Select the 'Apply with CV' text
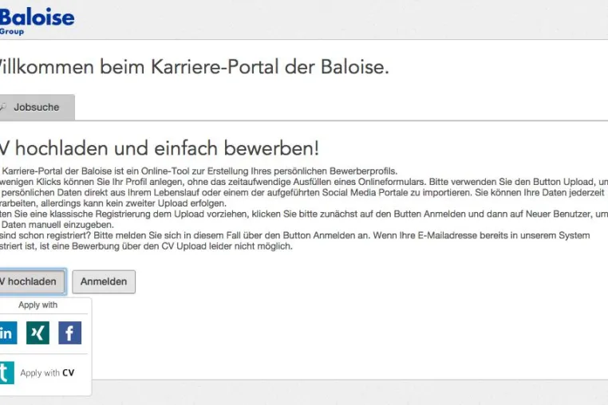 (47, 373)
